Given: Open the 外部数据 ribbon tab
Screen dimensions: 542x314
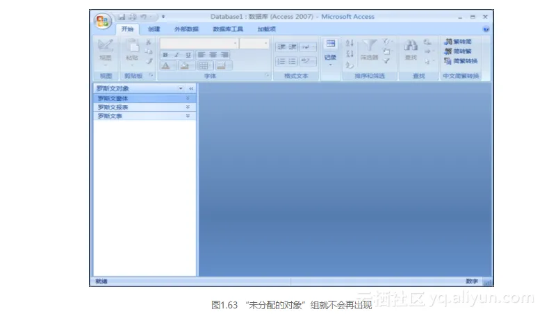Looking at the screenshot, I should [x=186, y=29].
